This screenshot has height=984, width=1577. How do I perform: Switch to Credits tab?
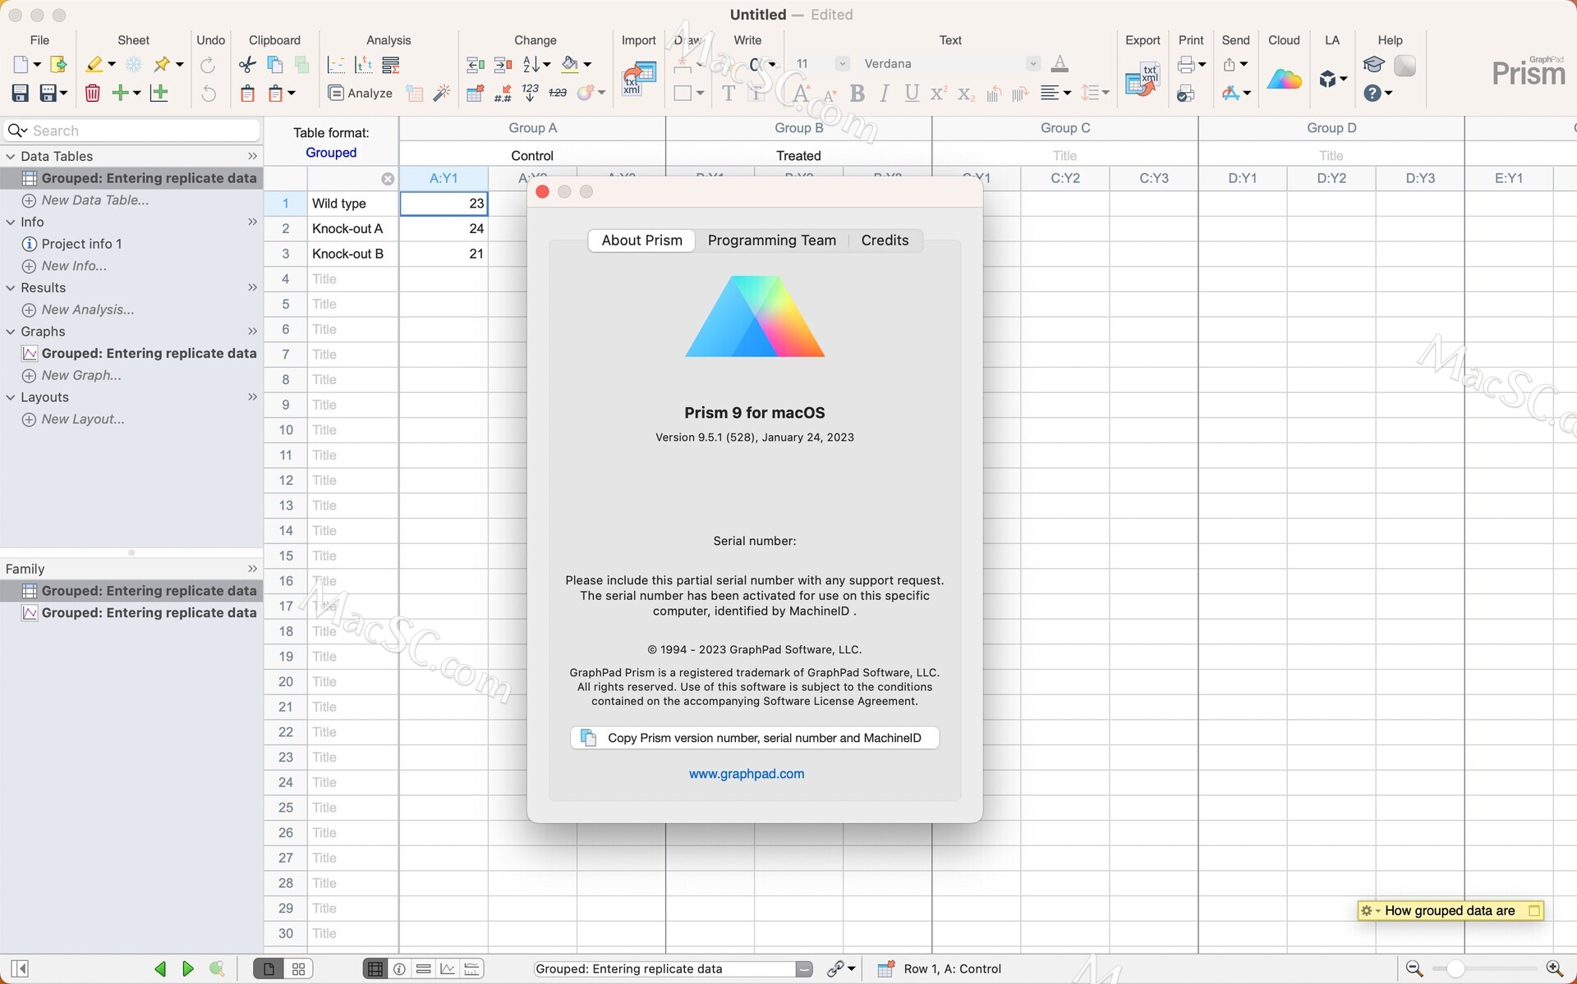pyautogui.click(x=885, y=240)
